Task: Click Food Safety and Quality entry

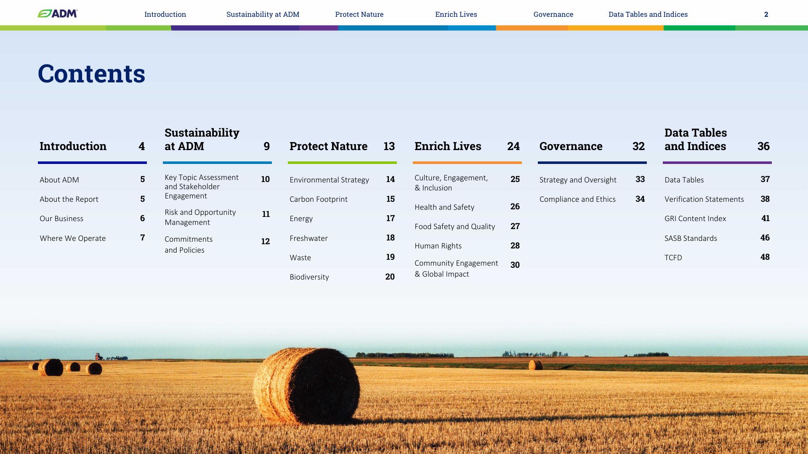Action: click(454, 227)
